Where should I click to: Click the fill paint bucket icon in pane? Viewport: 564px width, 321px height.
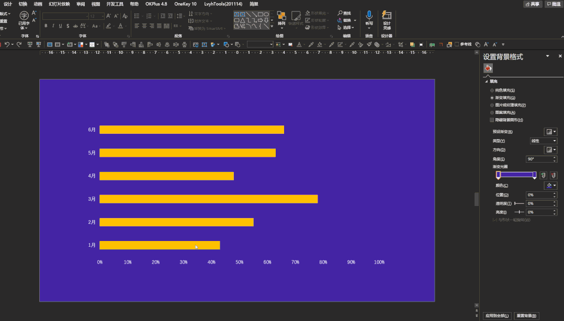488,68
